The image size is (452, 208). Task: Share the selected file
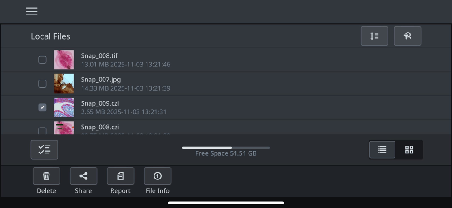click(x=83, y=176)
